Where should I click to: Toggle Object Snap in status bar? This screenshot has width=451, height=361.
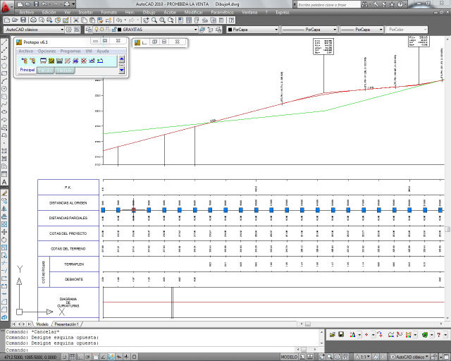click(x=96, y=357)
